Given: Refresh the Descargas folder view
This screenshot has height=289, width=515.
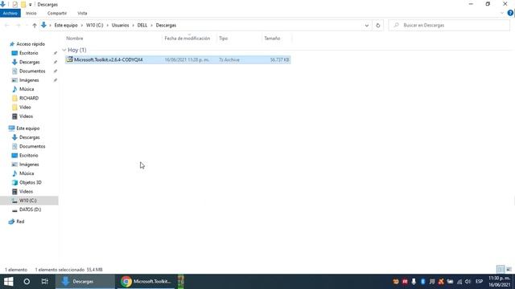Looking at the screenshot, I should [377, 25].
